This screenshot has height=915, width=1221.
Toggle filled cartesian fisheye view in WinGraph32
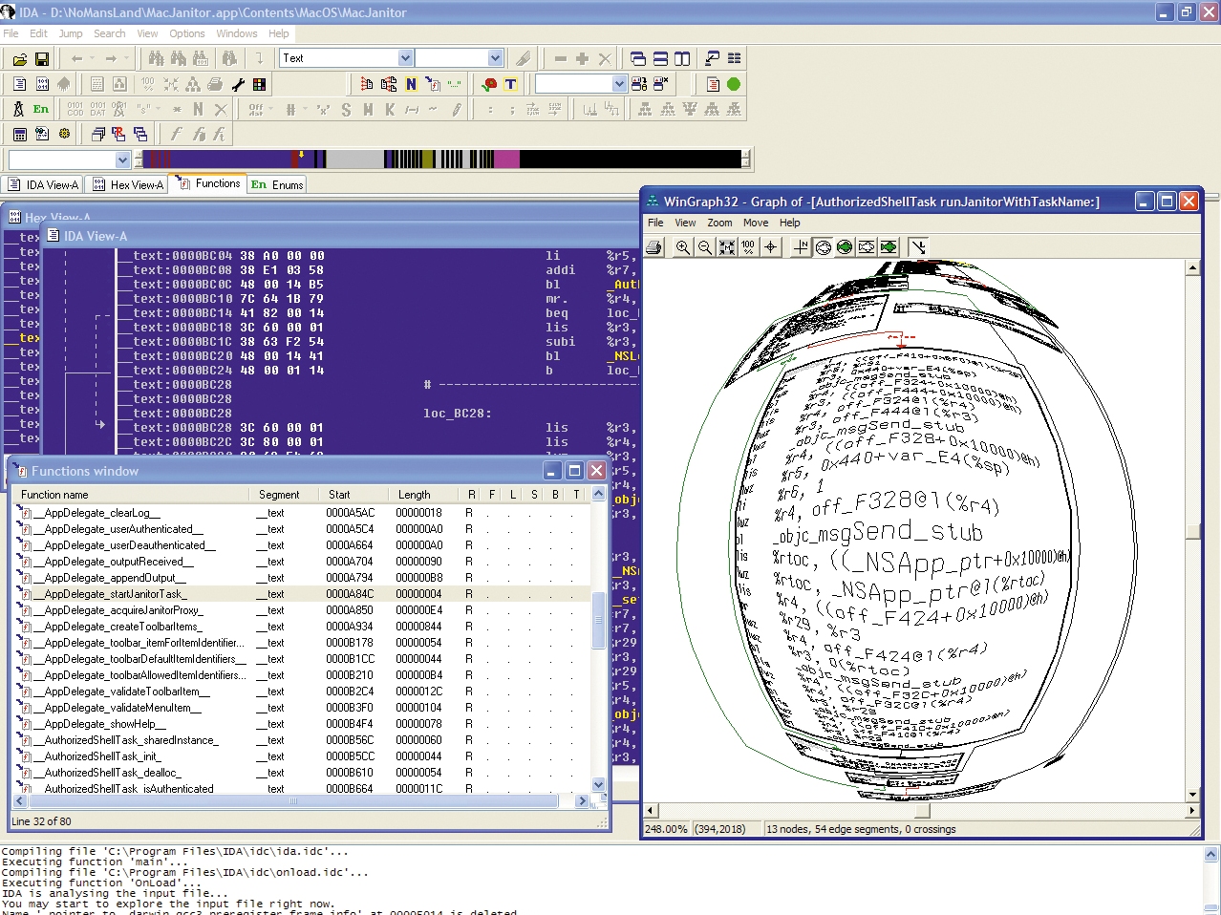[889, 247]
